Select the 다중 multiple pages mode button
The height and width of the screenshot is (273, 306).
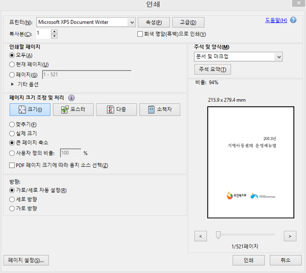pos(116,109)
